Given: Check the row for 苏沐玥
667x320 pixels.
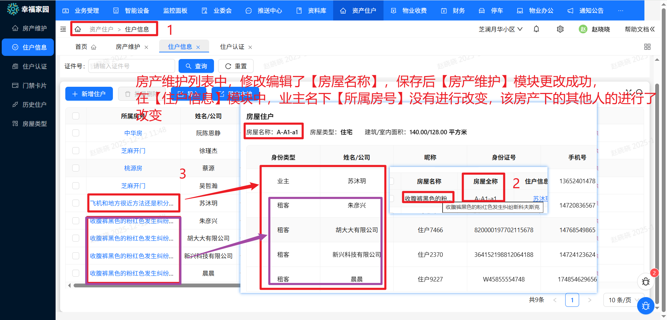Looking at the screenshot, I should pyautogui.click(x=76, y=203).
